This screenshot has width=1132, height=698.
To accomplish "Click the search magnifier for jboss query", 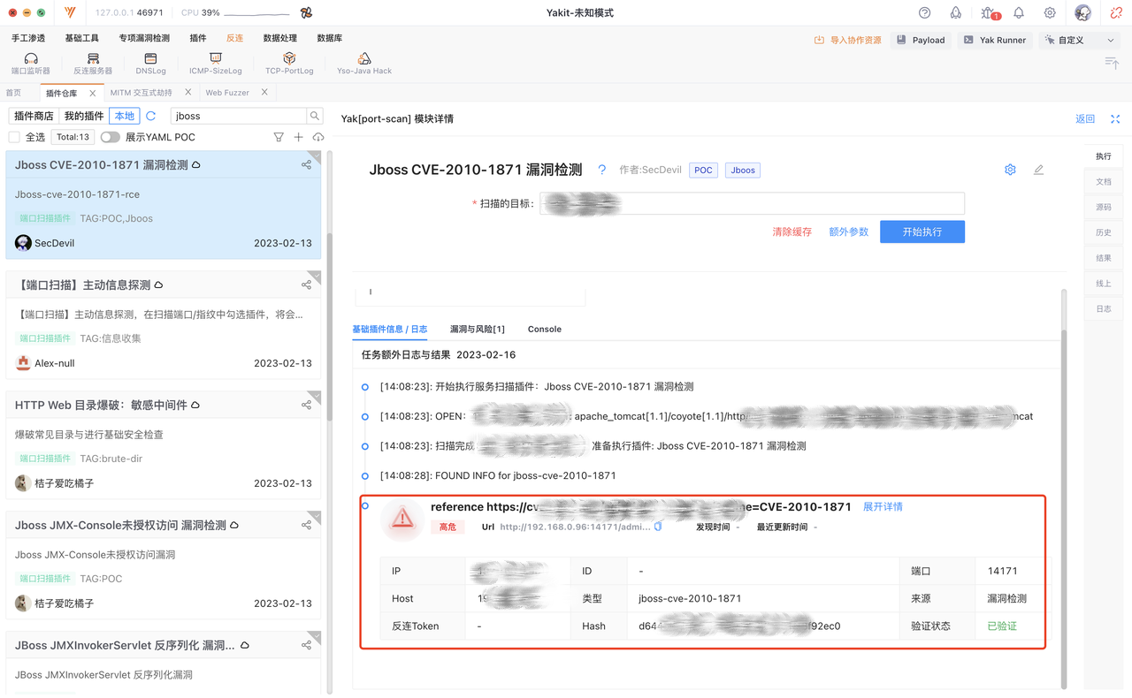I will 314,116.
